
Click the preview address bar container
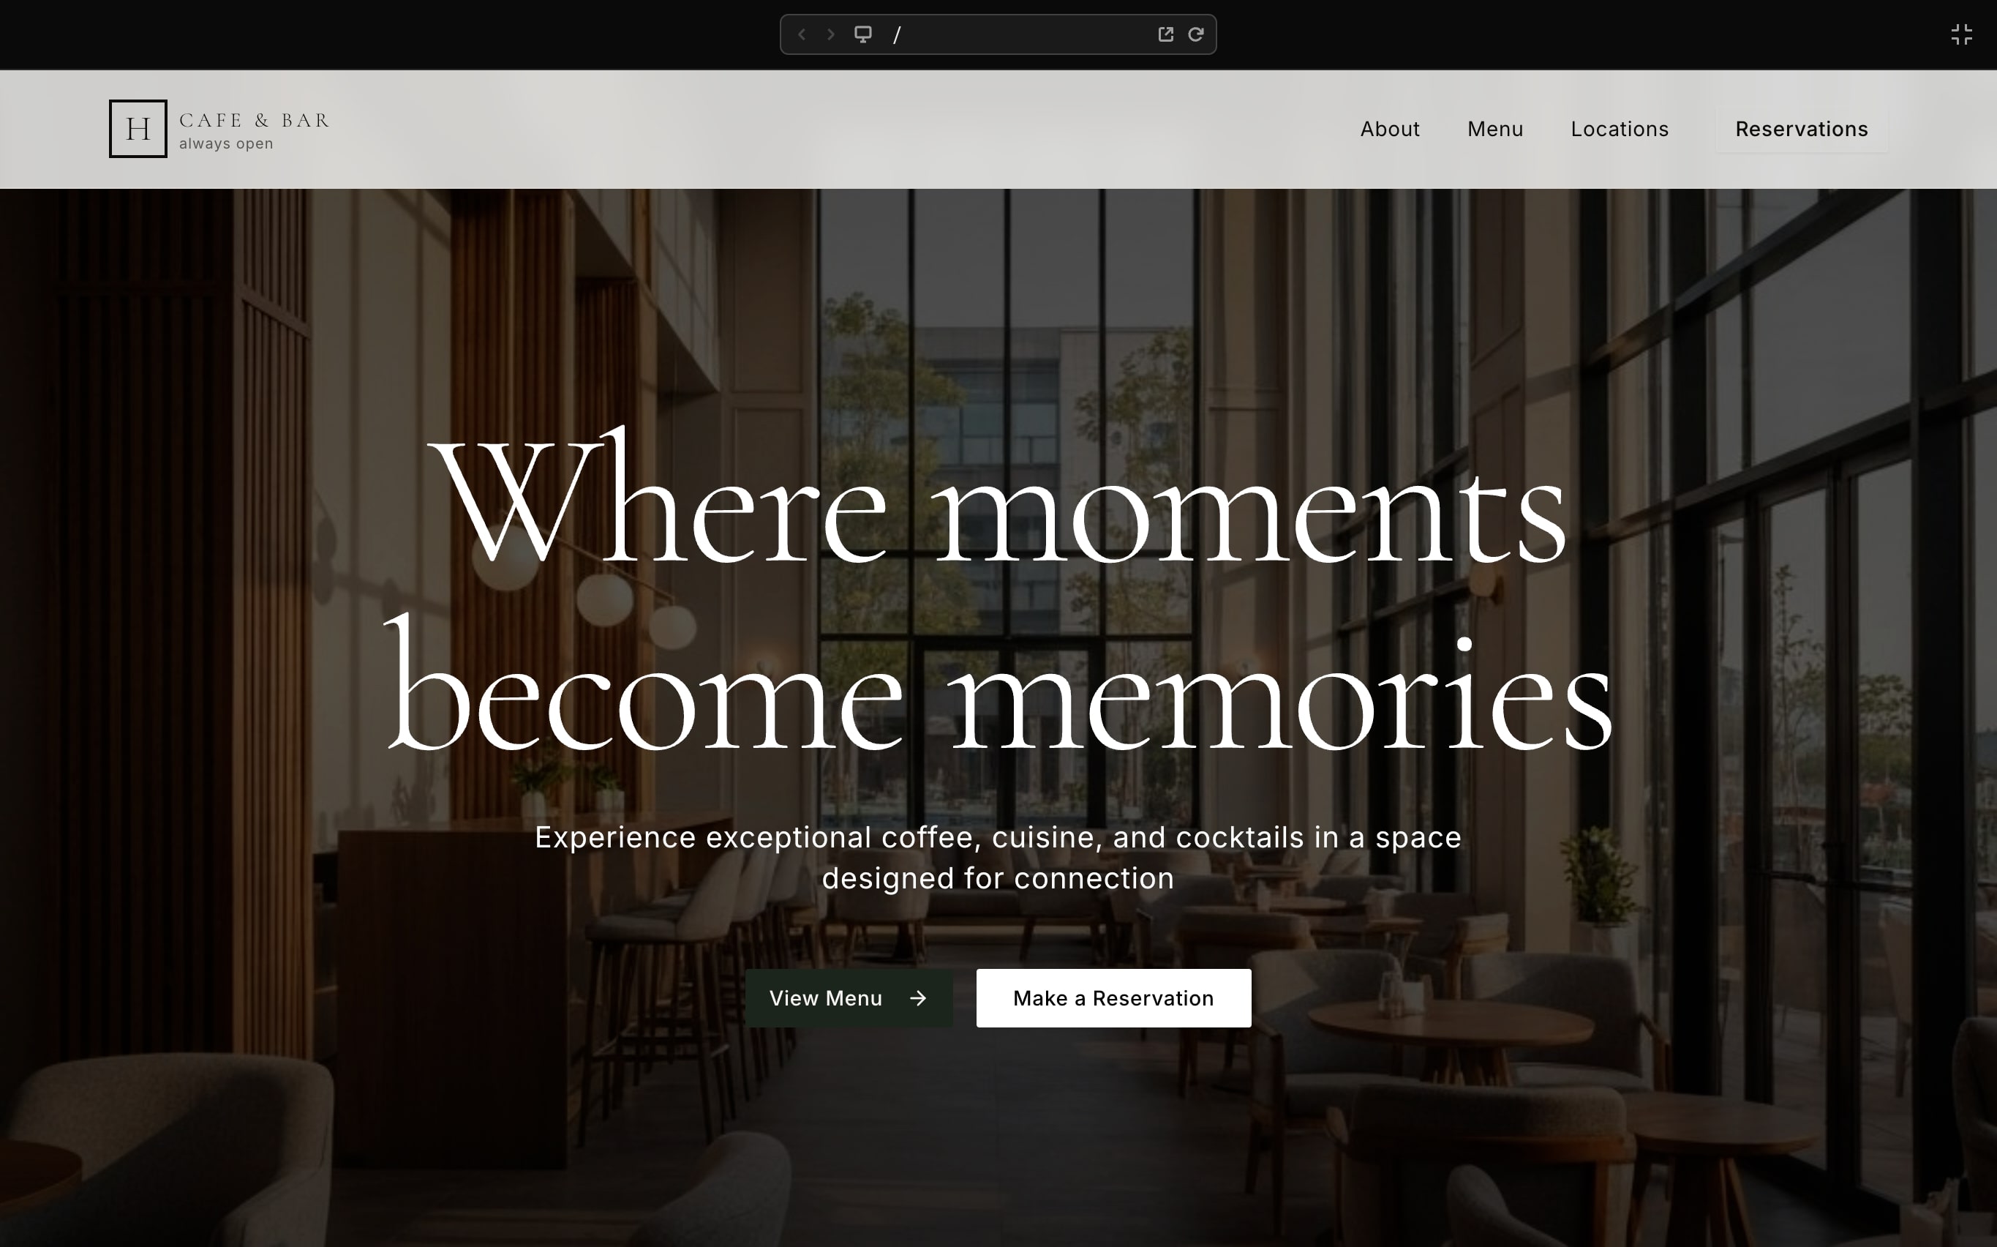[x=998, y=34]
